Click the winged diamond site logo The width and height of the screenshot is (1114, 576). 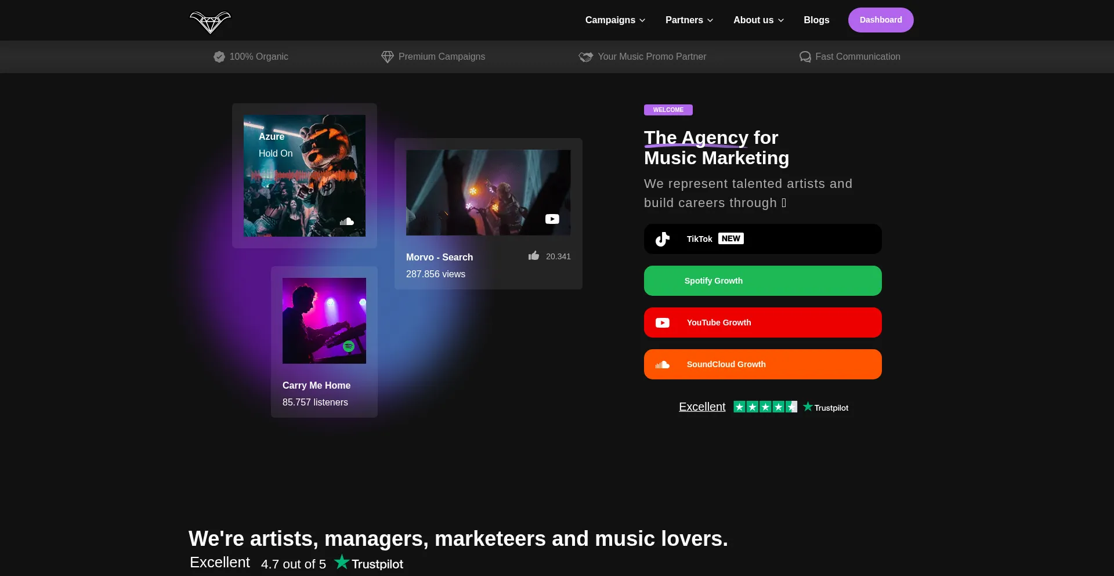point(210,22)
